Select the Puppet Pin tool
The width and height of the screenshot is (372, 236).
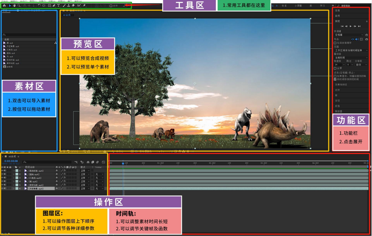[84, 6]
